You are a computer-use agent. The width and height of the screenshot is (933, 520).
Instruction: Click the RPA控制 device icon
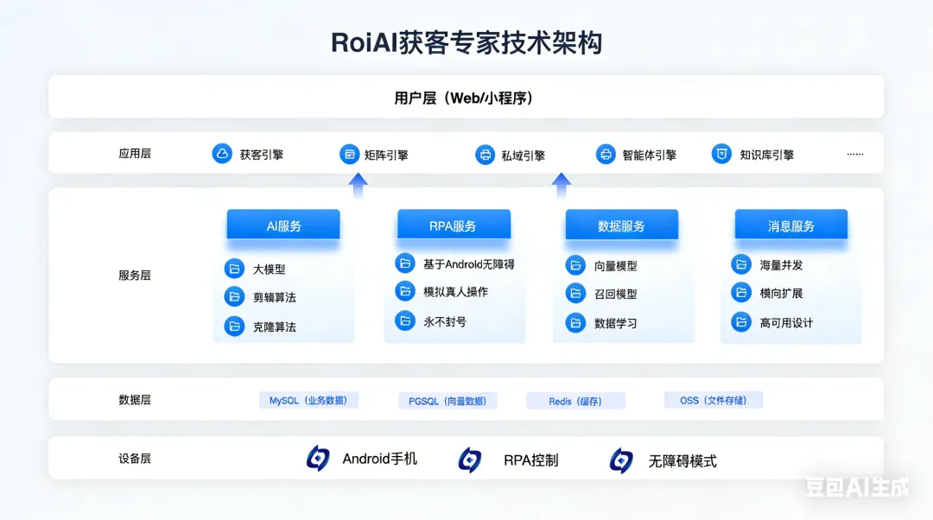(469, 460)
